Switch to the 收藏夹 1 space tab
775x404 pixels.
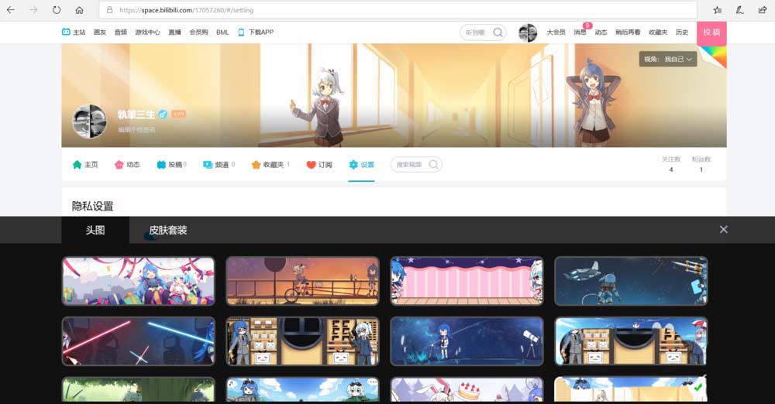(x=270, y=165)
